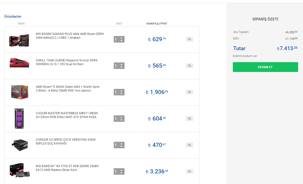Click the green DEVAM ET button
303x184 pixels.
pos(265,67)
